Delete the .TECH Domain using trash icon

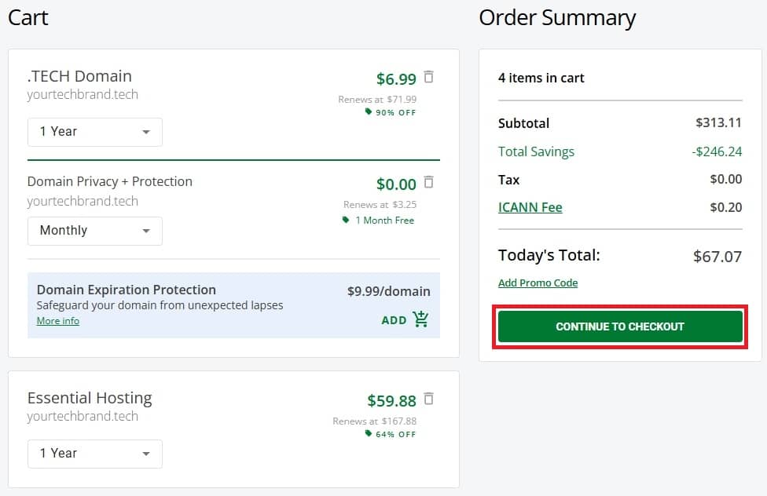429,77
